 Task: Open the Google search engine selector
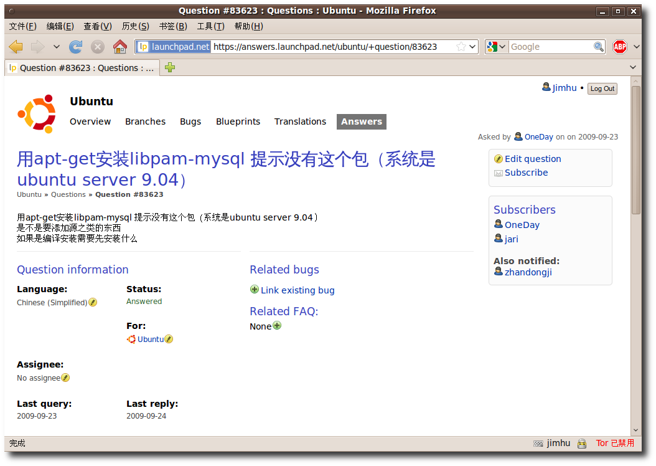tap(497, 47)
